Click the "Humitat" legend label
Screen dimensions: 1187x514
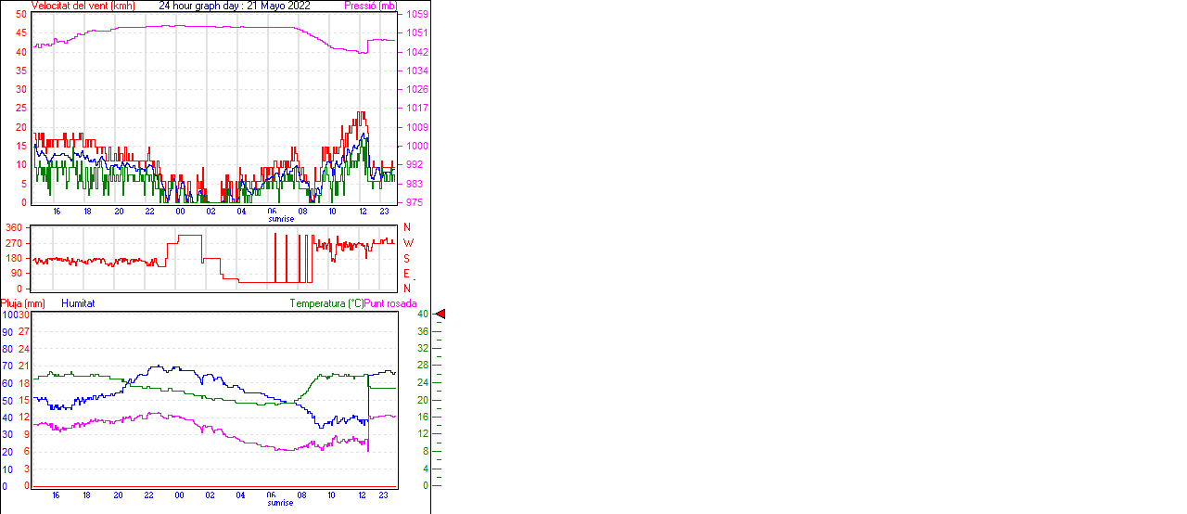[x=78, y=303]
